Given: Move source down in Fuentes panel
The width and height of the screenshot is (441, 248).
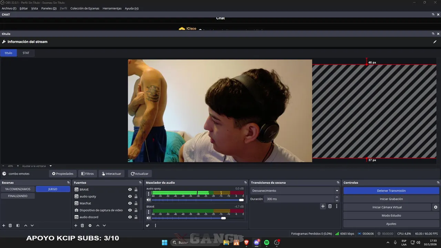Looking at the screenshot, I should click(104, 226).
